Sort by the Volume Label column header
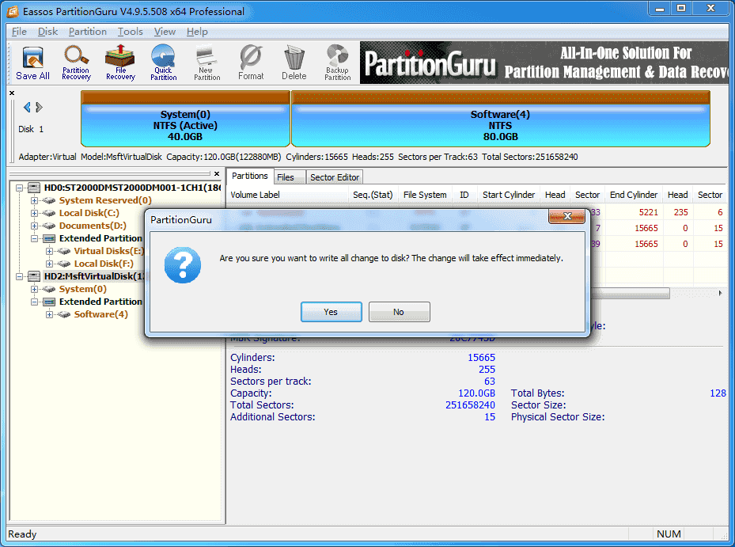The width and height of the screenshot is (735, 547). pyautogui.click(x=288, y=195)
